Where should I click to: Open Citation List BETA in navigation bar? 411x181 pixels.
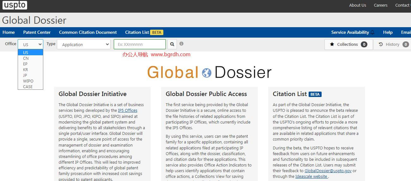144,32
